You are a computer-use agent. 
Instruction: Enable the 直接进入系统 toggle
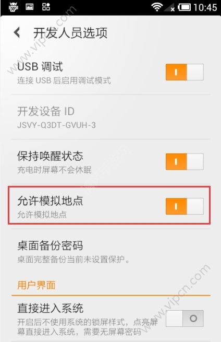[x=185, y=319]
